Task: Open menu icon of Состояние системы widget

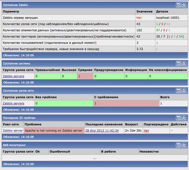Action: [178, 63]
